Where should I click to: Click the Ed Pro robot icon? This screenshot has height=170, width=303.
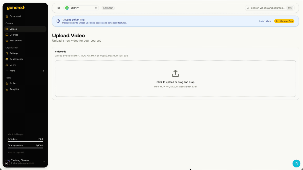pyautogui.click(x=7, y=83)
